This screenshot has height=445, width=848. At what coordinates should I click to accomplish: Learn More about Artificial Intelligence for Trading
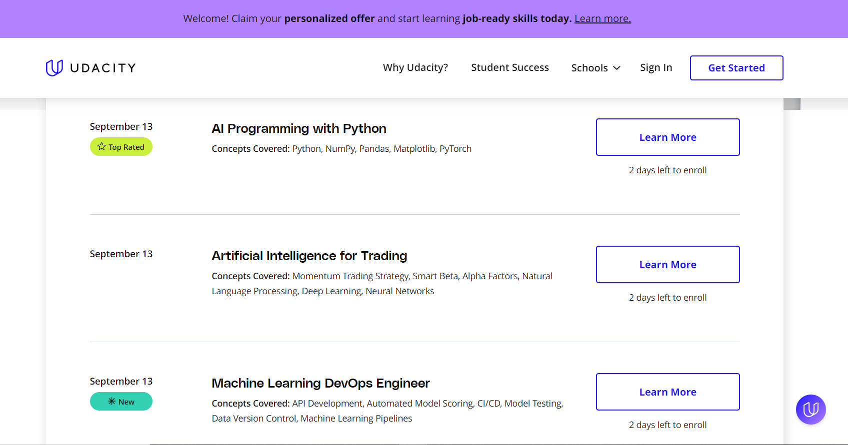click(x=667, y=265)
